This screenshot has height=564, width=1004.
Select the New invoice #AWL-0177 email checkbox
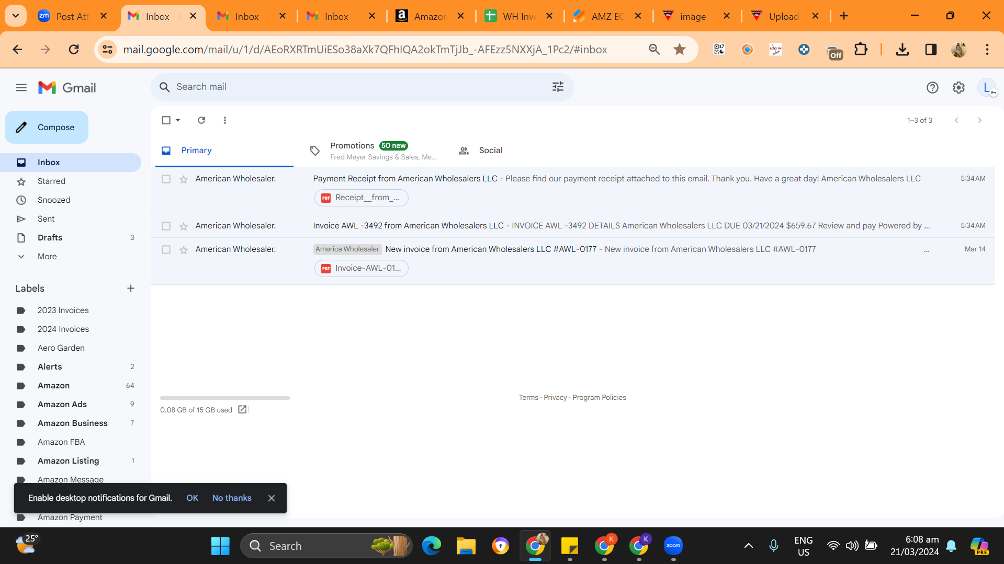[166, 249]
